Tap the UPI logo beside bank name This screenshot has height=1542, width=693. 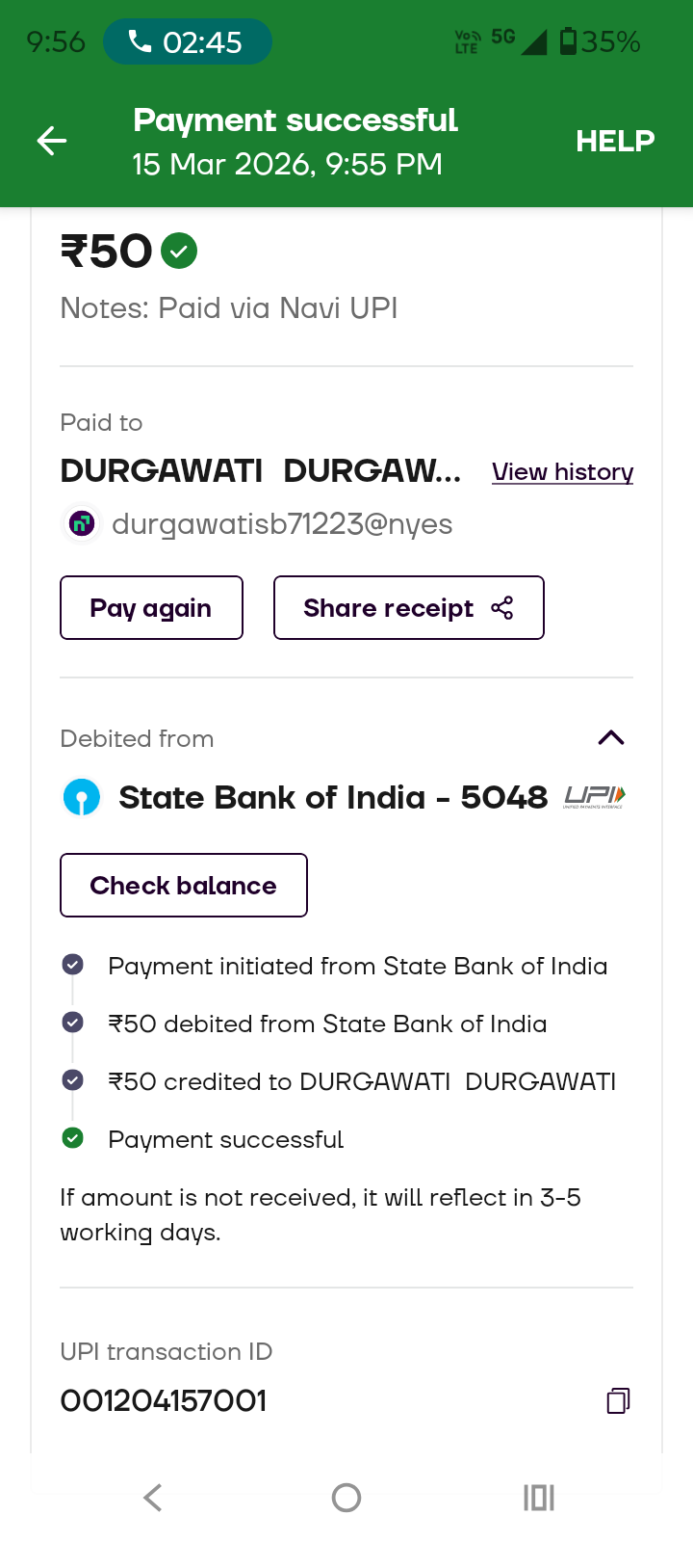click(595, 797)
